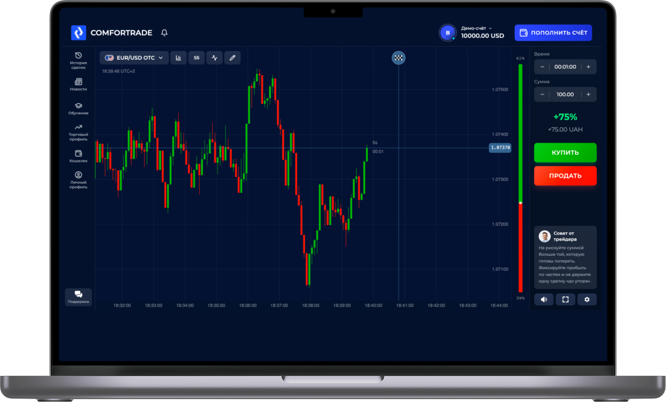The height and width of the screenshot is (402, 666).
Task: Open the Обучение section
Action: click(78, 108)
